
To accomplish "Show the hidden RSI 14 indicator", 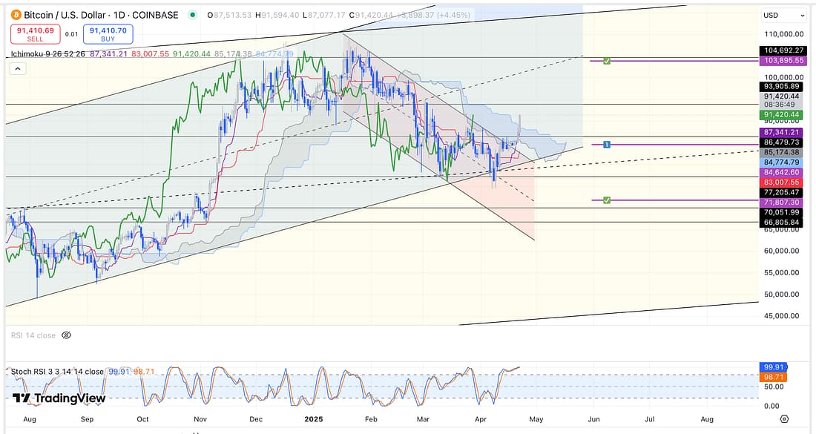I will pos(66,335).
